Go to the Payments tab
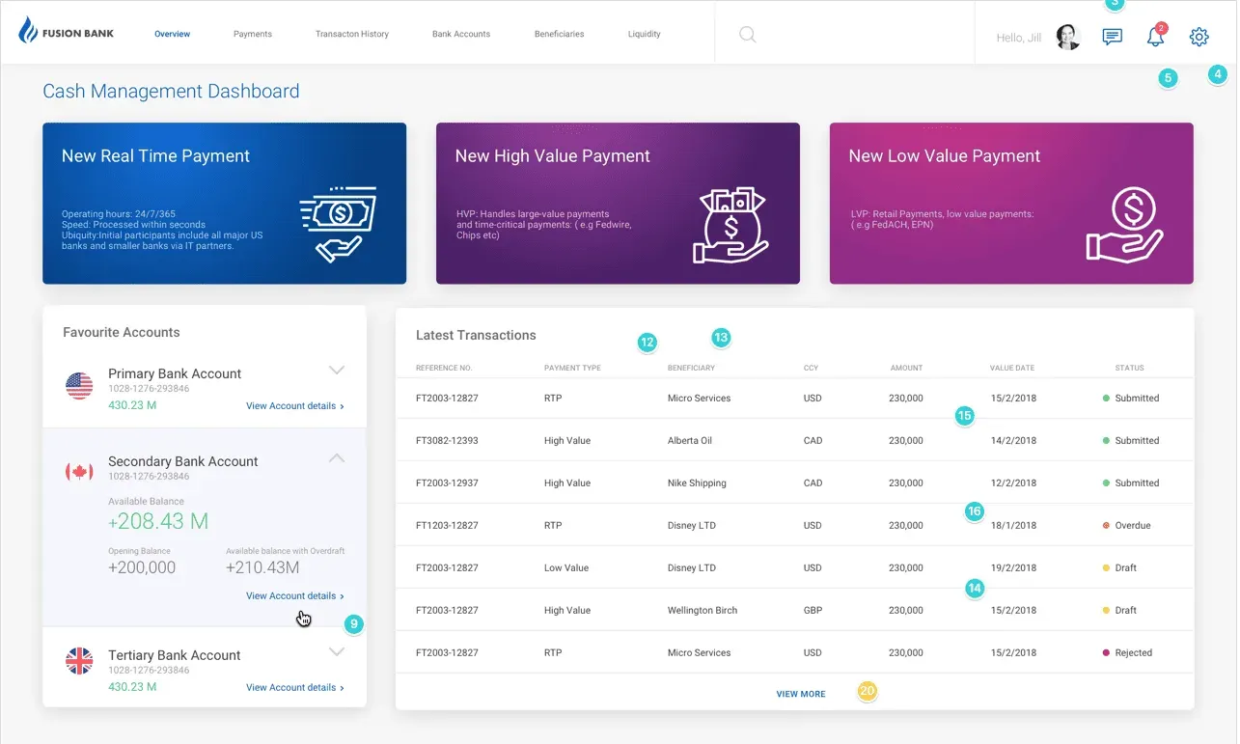The height and width of the screenshot is (744, 1240). (253, 34)
